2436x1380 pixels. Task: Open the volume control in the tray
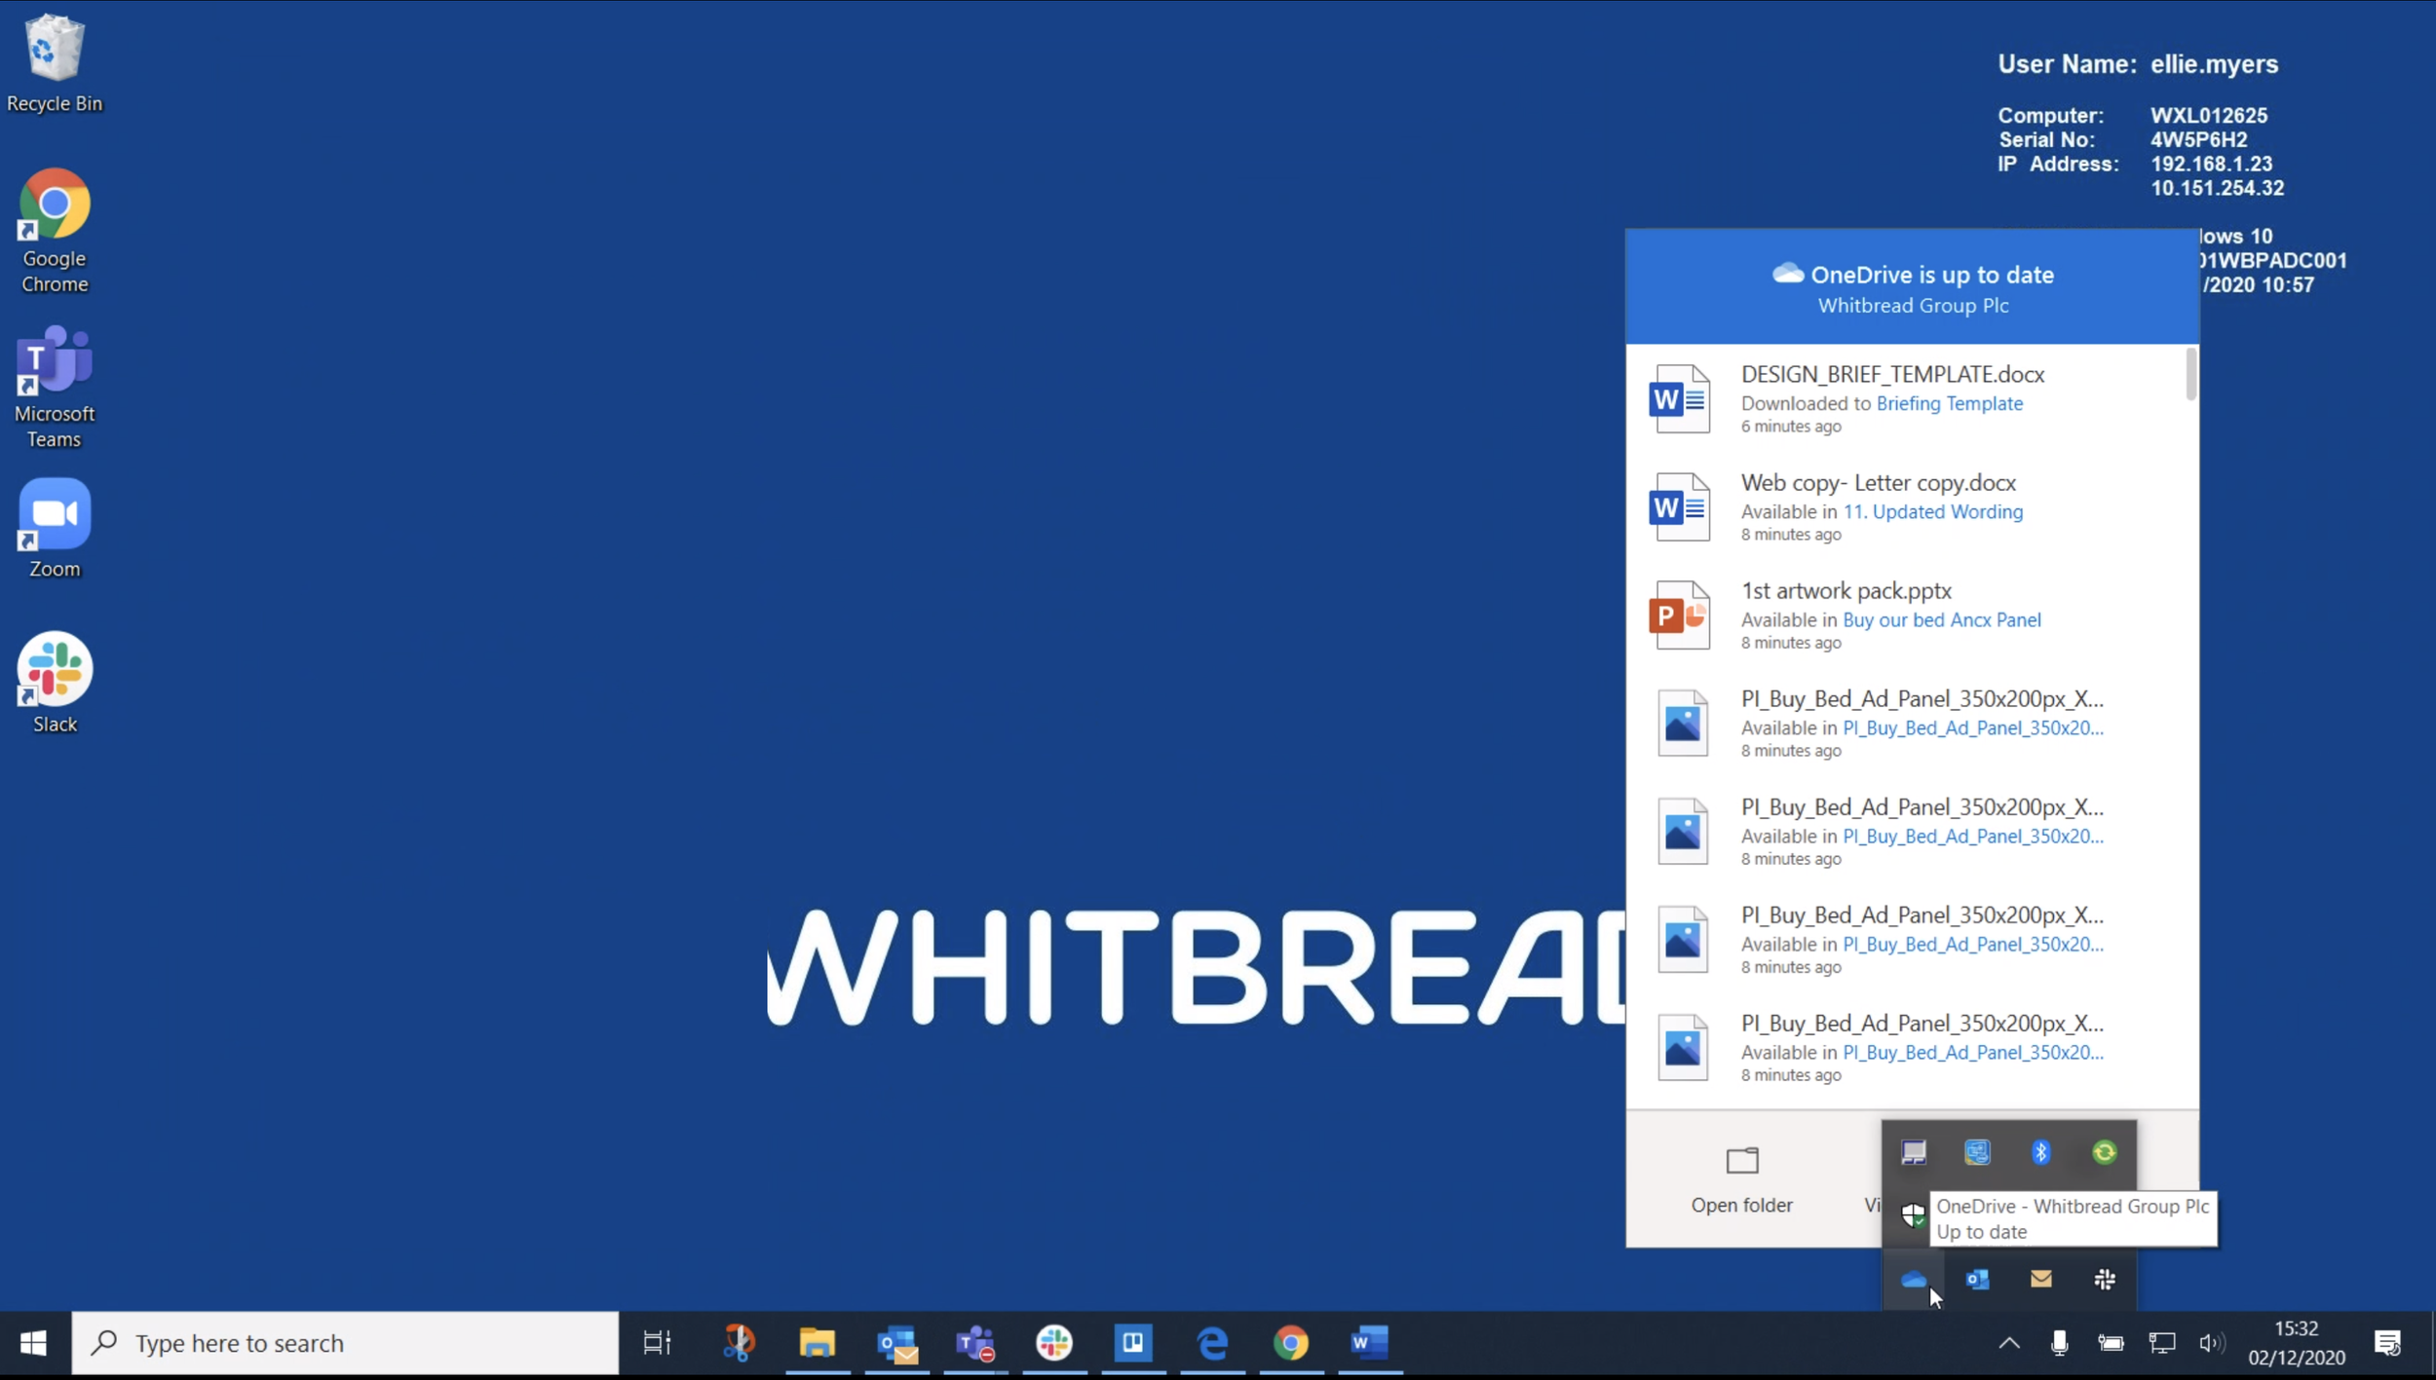click(x=2212, y=1343)
